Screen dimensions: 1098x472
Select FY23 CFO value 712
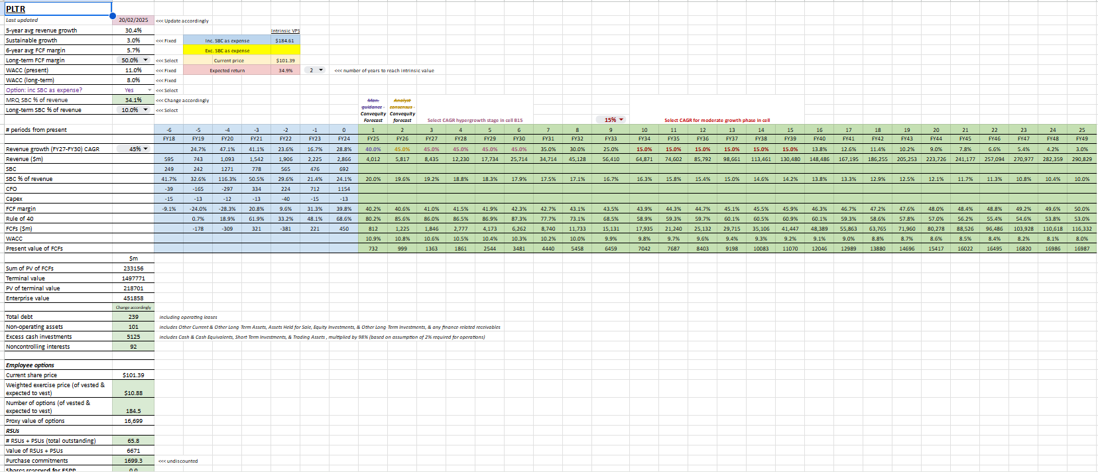point(315,189)
